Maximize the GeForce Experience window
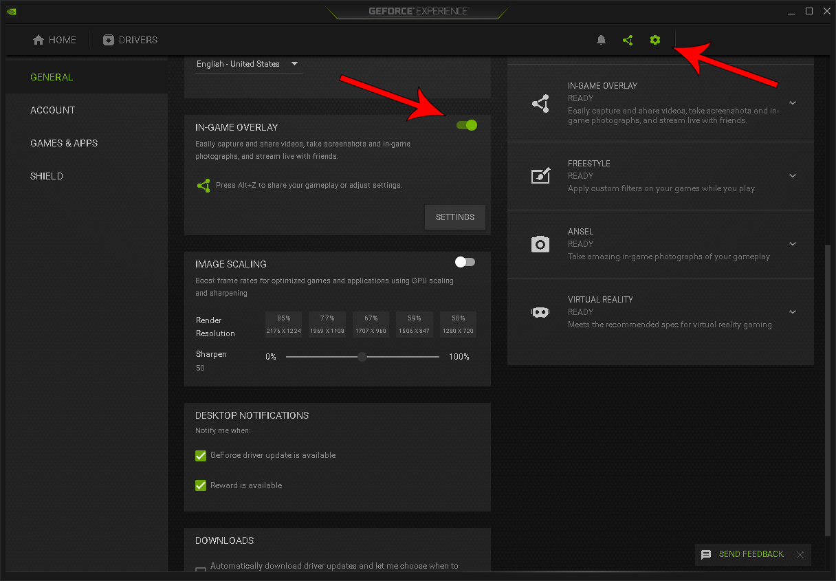The image size is (836, 581). pyautogui.click(x=809, y=11)
